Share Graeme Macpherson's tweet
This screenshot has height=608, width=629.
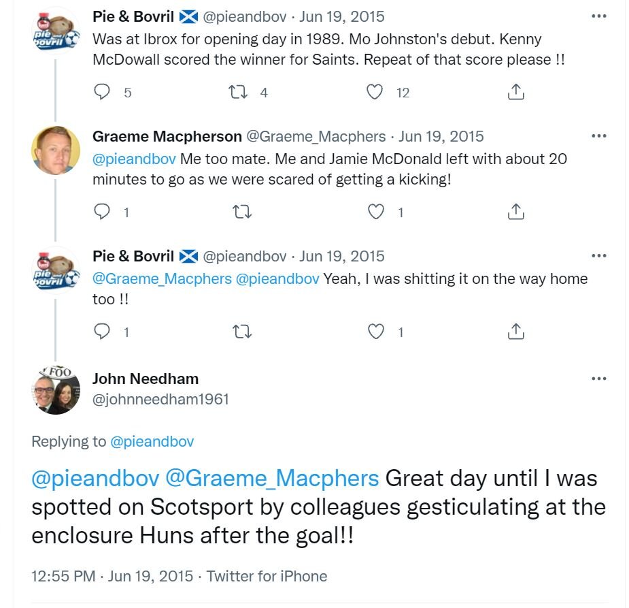[516, 212]
